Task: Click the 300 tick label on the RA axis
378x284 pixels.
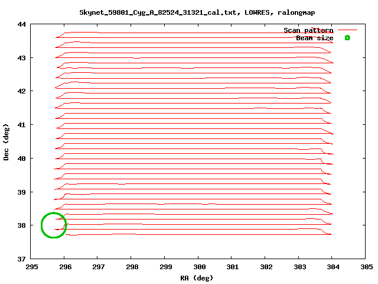Action: [x=199, y=267]
